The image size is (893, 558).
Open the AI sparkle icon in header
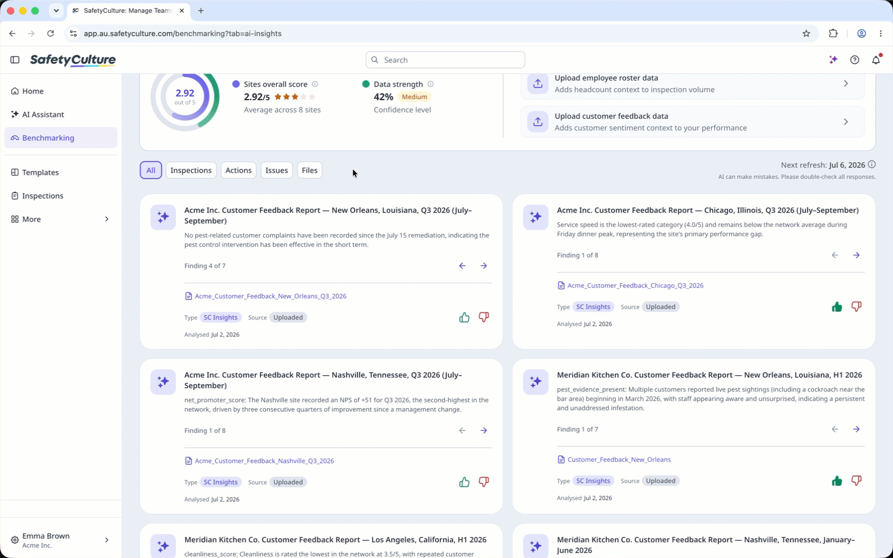coord(833,60)
